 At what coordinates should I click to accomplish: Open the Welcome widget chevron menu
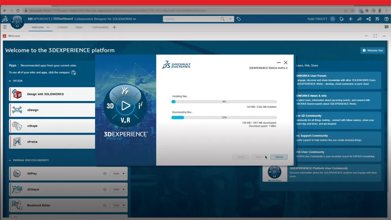[x=384, y=36]
